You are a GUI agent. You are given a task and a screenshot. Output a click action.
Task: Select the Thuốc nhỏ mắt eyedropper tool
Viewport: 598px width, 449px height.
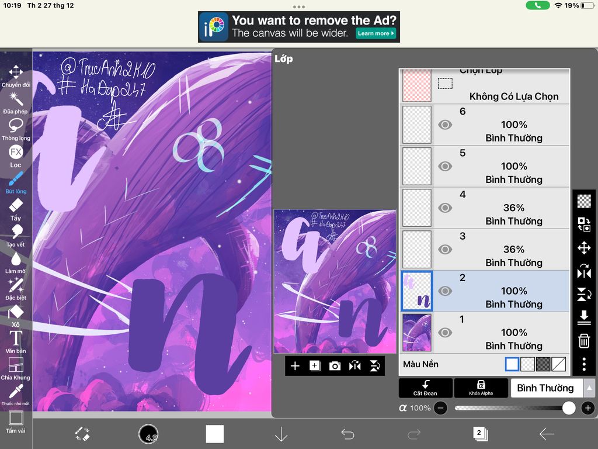point(16,396)
